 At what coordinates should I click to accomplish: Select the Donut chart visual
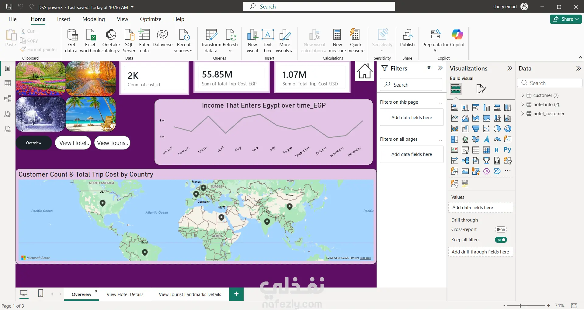point(508,129)
